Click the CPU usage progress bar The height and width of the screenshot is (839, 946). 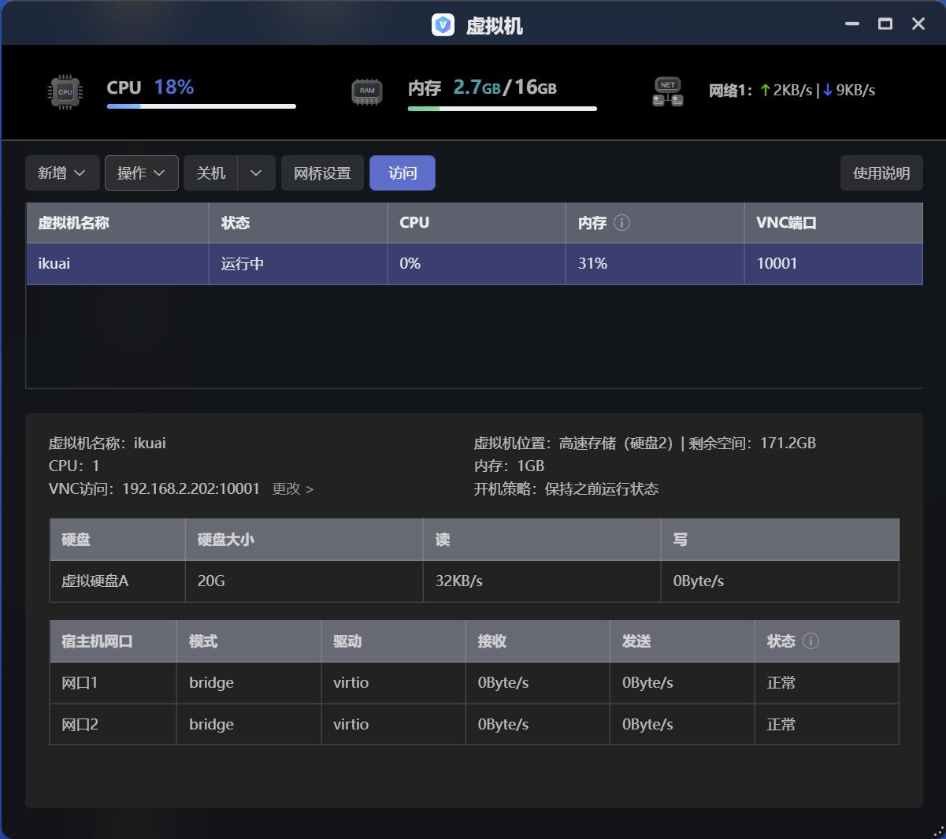(202, 106)
